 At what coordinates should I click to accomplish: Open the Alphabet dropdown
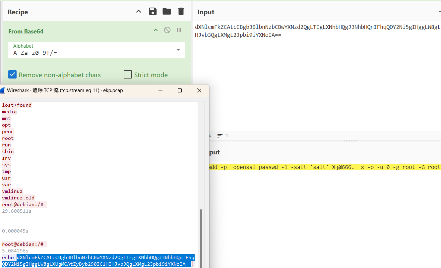pos(96,50)
